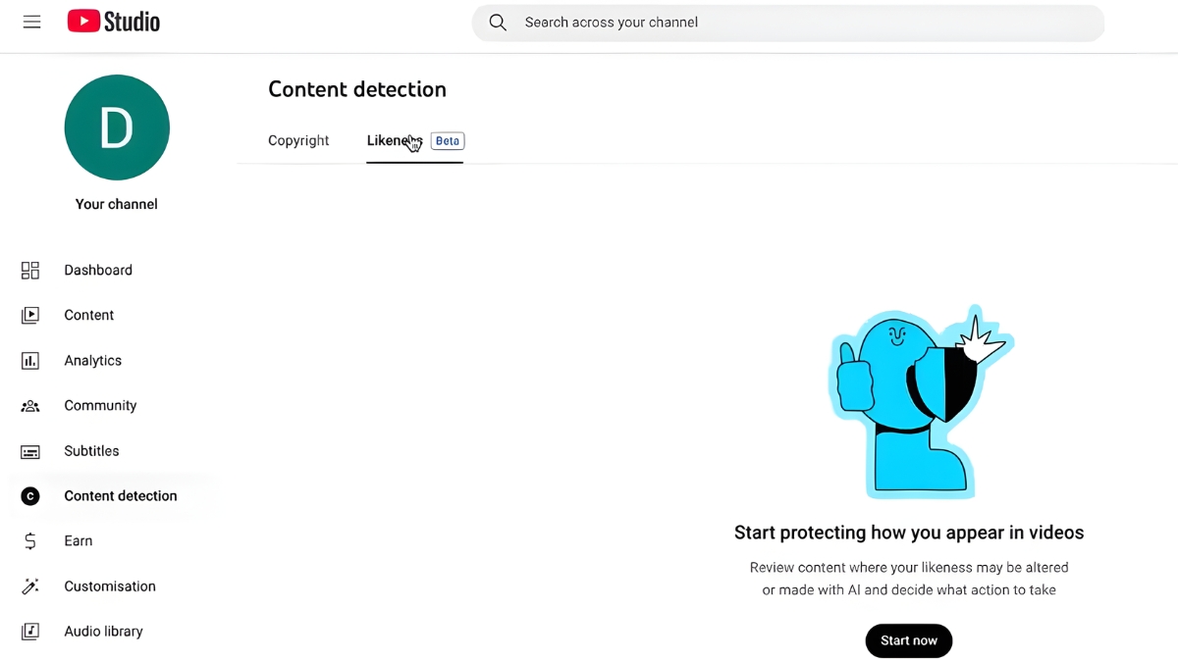1178x662 pixels.
Task: Click the Audio library icon
Action: pyautogui.click(x=29, y=631)
